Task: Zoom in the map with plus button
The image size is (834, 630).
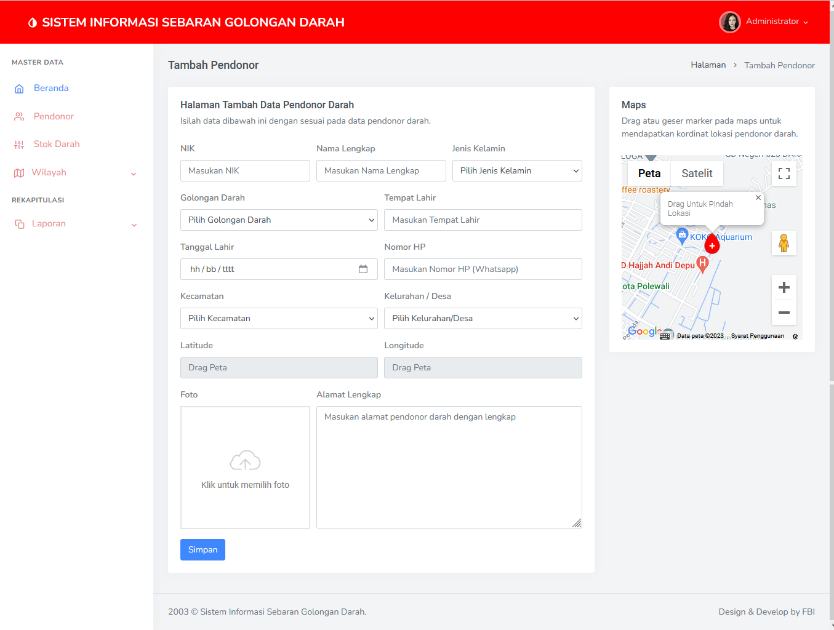Action: pos(784,287)
